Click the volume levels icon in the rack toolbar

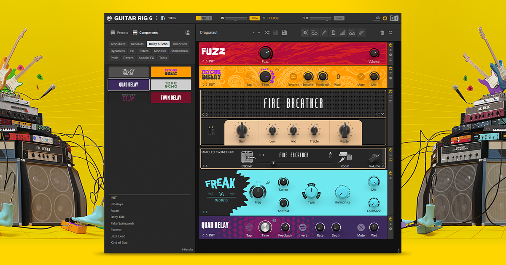click(x=343, y=32)
